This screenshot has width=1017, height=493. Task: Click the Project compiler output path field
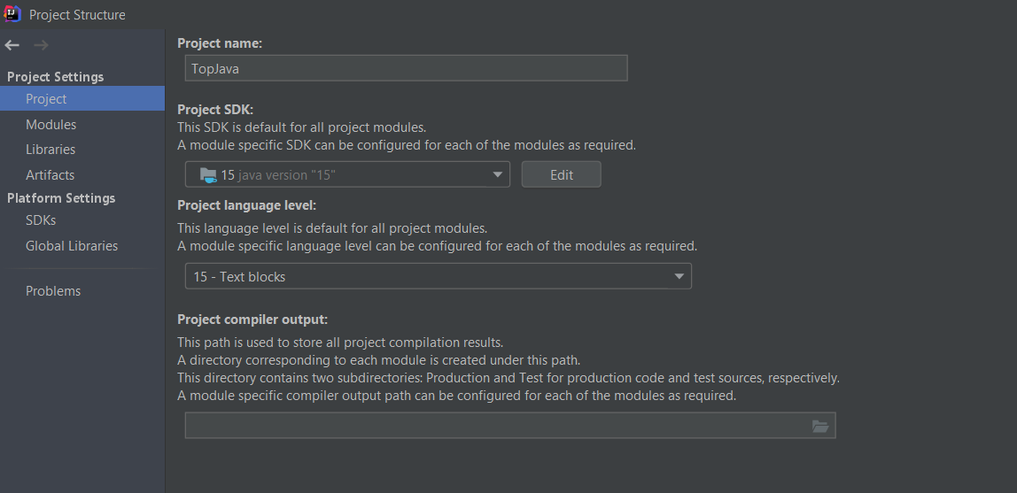click(x=496, y=426)
